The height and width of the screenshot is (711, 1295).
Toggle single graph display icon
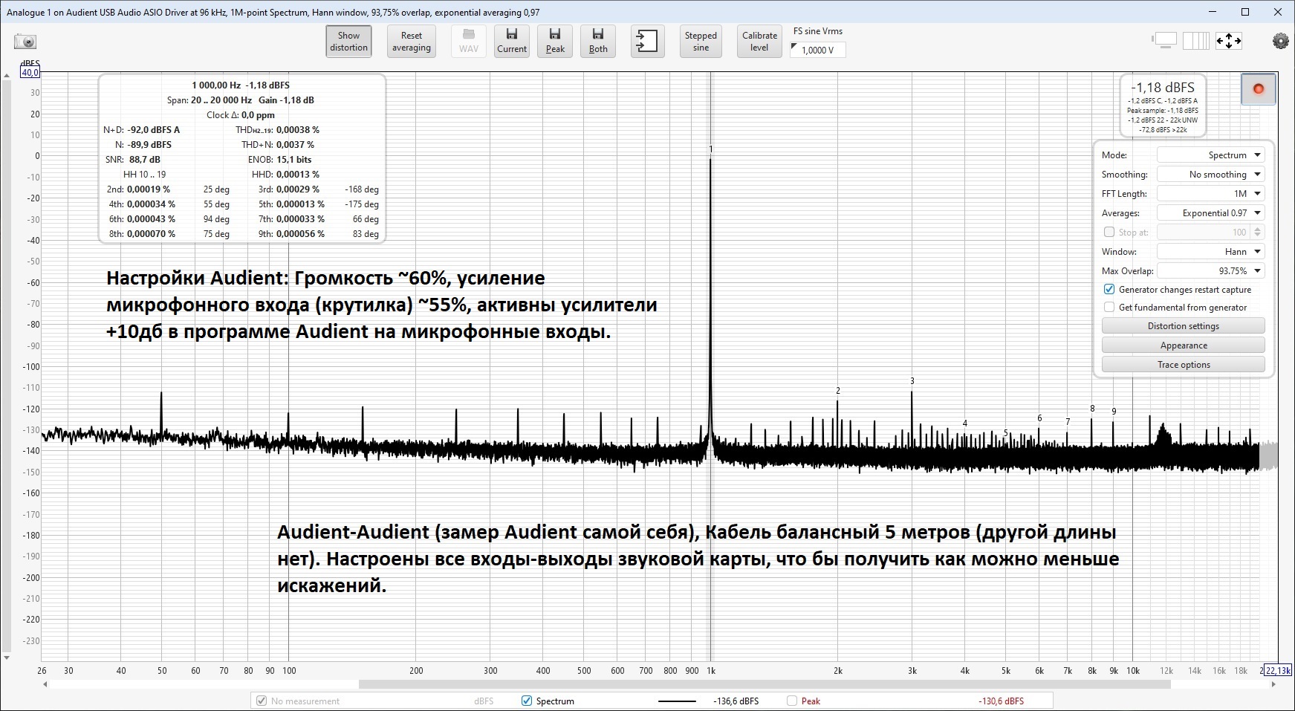pos(1164,41)
